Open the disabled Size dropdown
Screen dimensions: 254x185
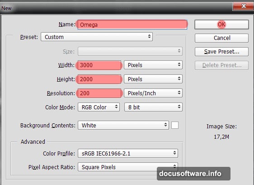click(x=130, y=51)
